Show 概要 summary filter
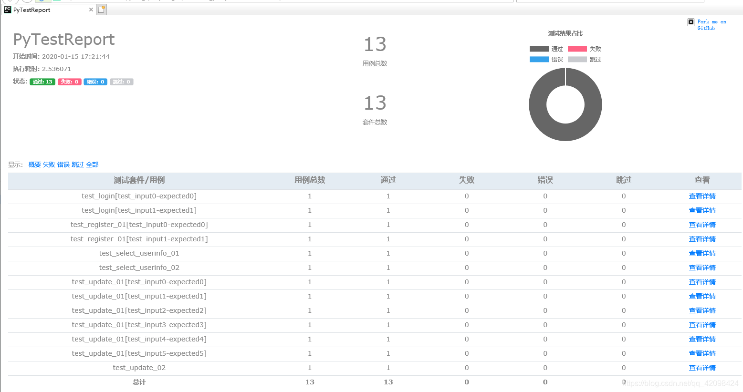743x392 pixels. (35, 165)
